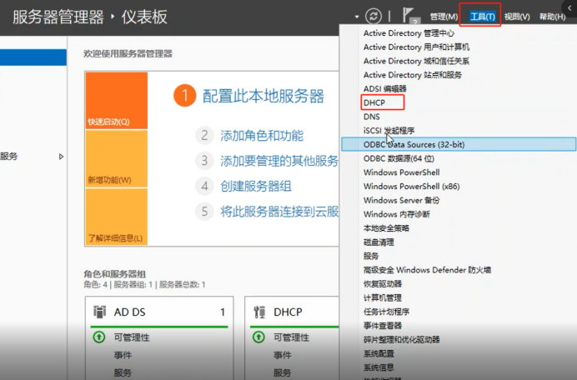
Task: Open the 管理(M) menu
Action: coord(444,17)
